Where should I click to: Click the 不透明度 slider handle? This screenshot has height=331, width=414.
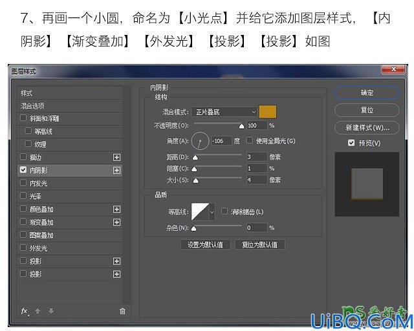(241, 127)
